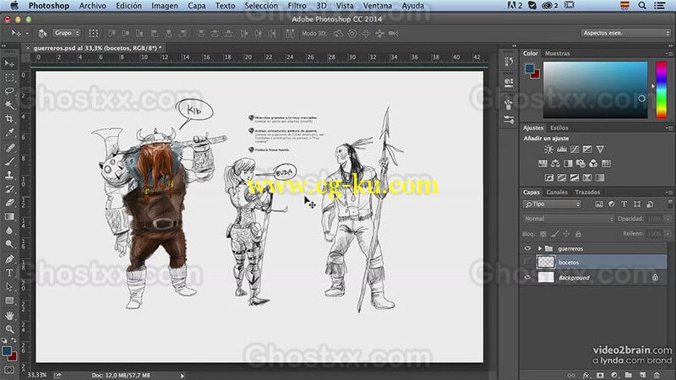Image resolution: width=676 pixels, height=380 pixels.
Task: Select the Lasso tool
Action: (x=9, y=91)
